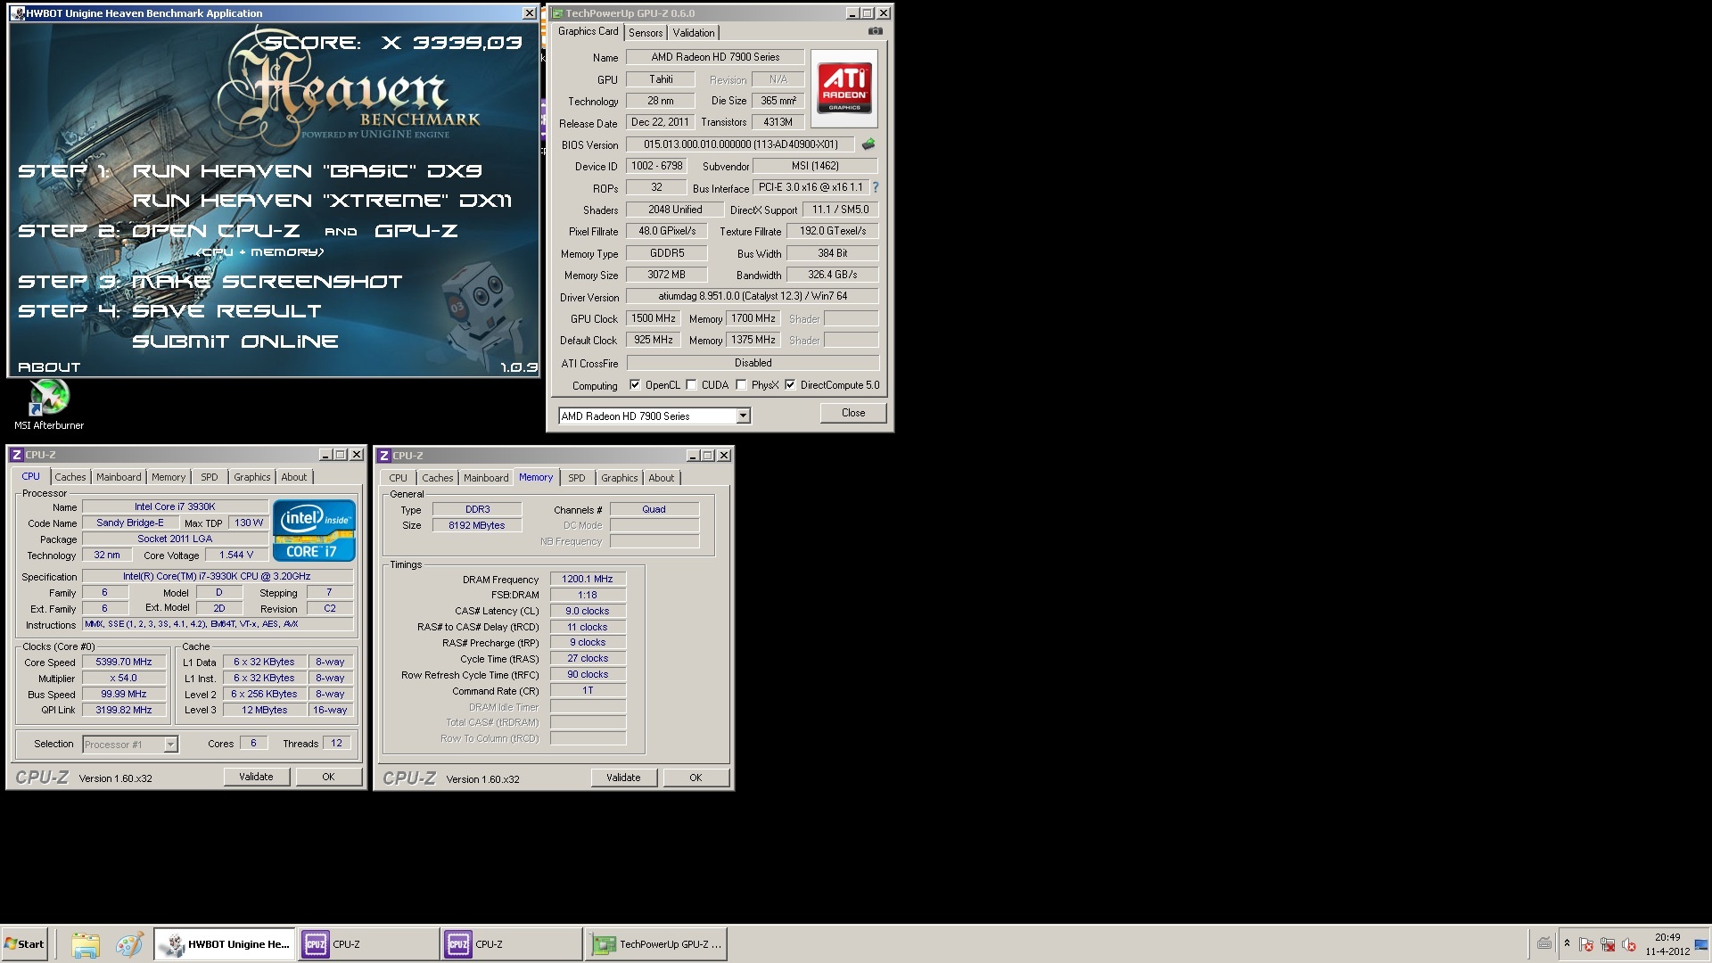This screenshot has width=1712, height=963.
Task: Toggle the DirectCompute 5.0 checkbox
Action: click(x=790, y=385)
